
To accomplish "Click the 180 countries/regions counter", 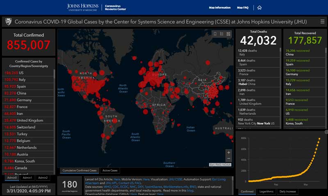I will (x=70, y=185).
